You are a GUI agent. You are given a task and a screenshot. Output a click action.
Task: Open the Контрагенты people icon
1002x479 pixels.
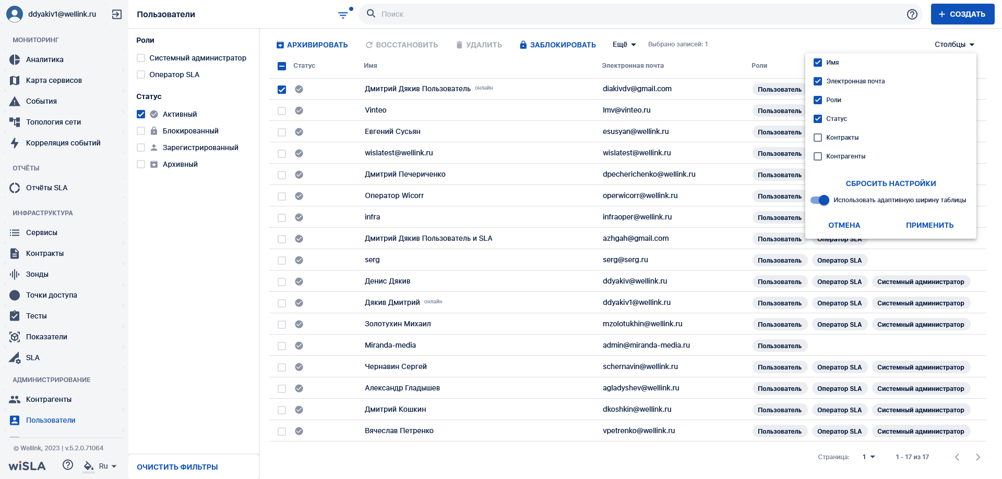[15, 399]
